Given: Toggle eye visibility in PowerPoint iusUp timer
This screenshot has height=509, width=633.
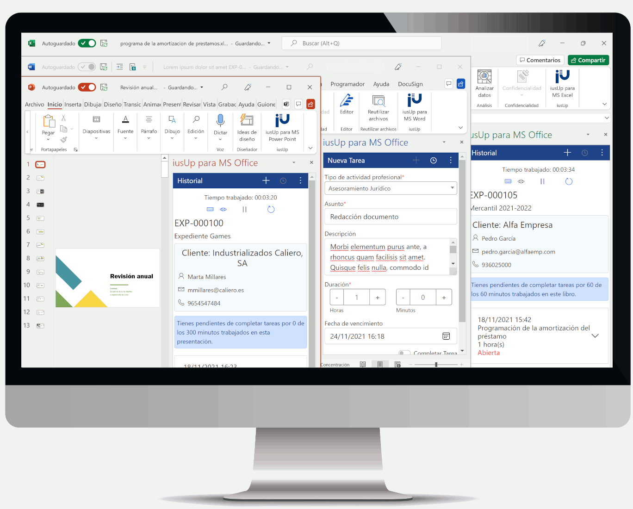Looking at the screenshot, I should pyautogui.click(x=223, y=210).
